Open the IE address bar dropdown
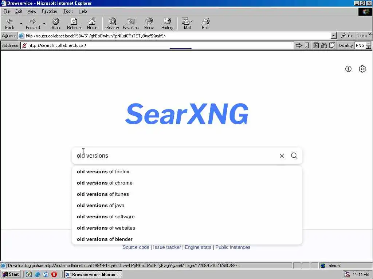This screenshot has height=279, width=373. tap(334, 36)
